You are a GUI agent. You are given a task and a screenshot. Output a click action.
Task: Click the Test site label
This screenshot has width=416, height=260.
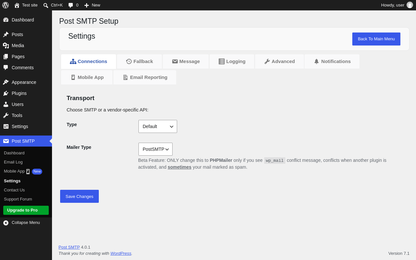[x=30, y=5]
